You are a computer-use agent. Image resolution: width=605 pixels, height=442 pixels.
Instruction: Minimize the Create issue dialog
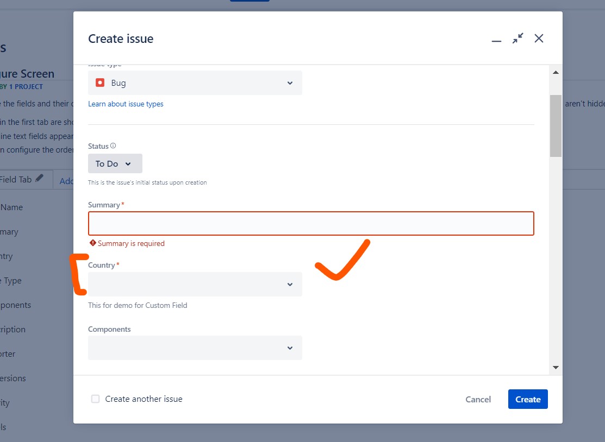tap(496, 39)
